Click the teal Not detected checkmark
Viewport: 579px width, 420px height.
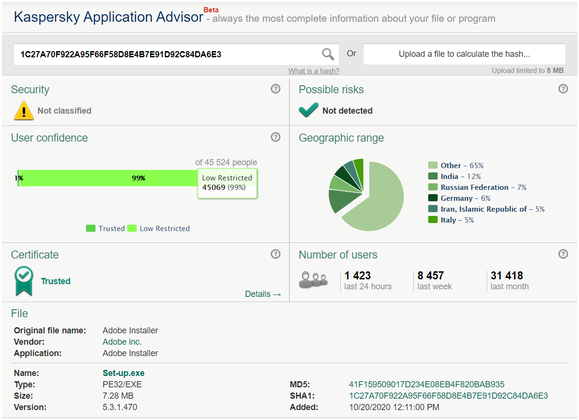308,110
